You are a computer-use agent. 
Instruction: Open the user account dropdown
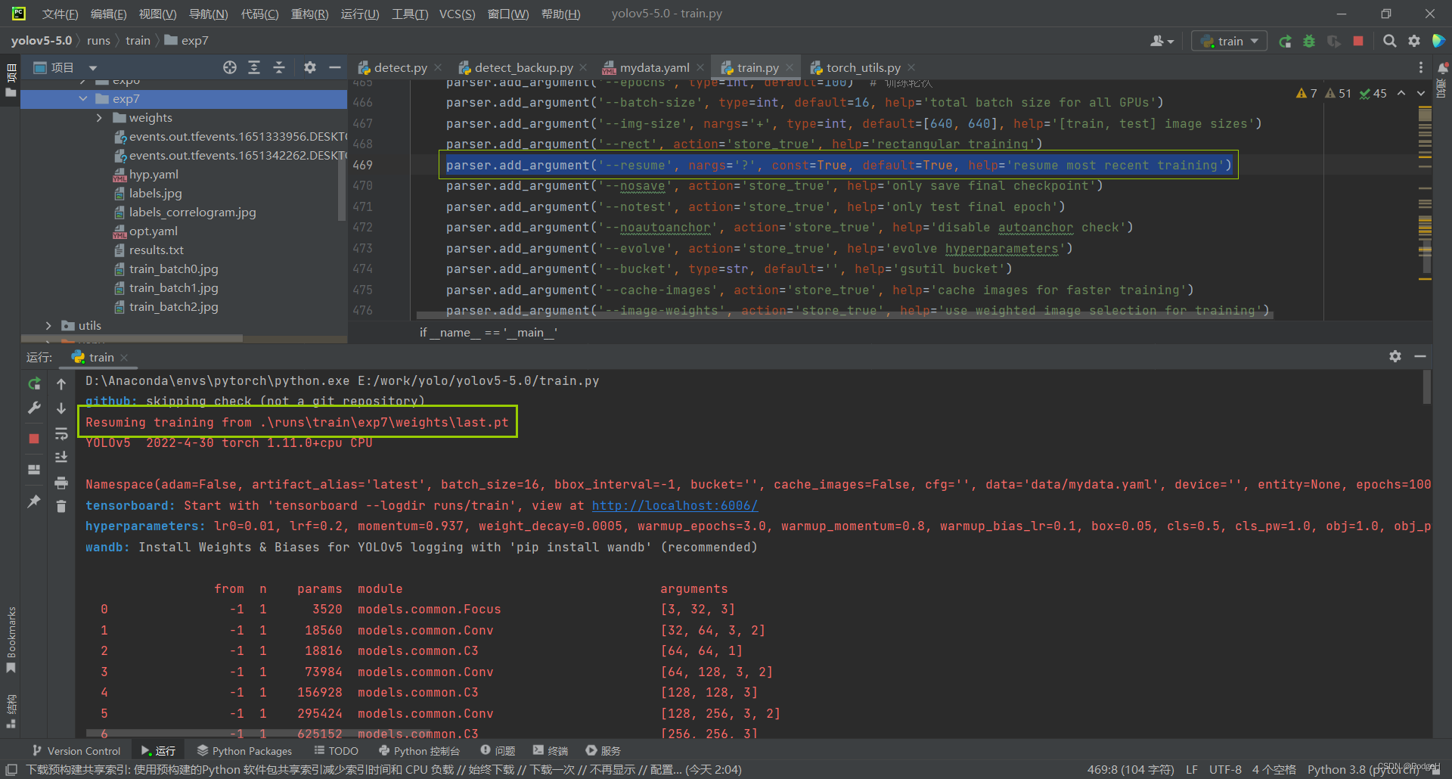point(1162,41)
